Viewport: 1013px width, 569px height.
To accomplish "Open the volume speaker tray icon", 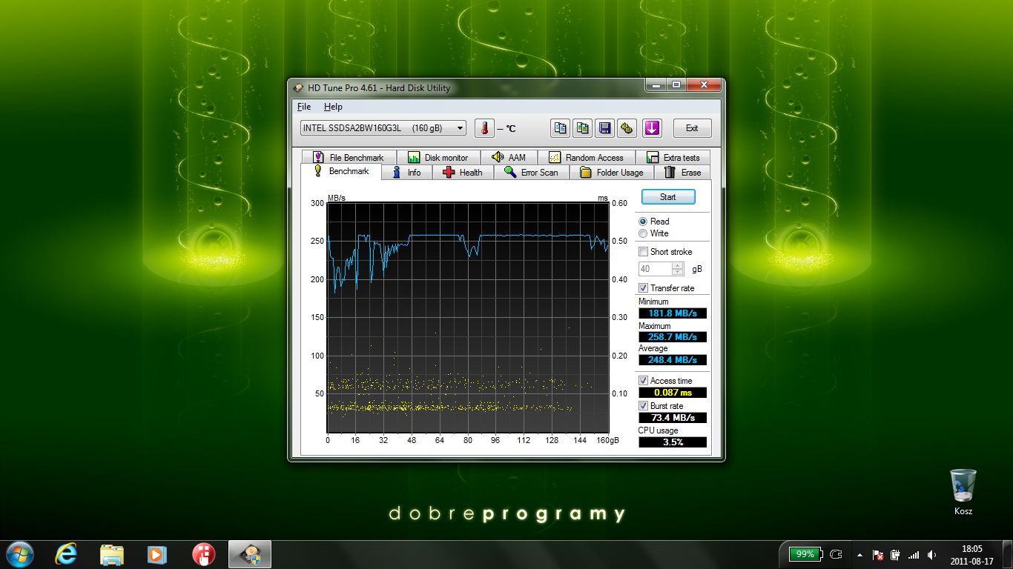I will point(931,554).
